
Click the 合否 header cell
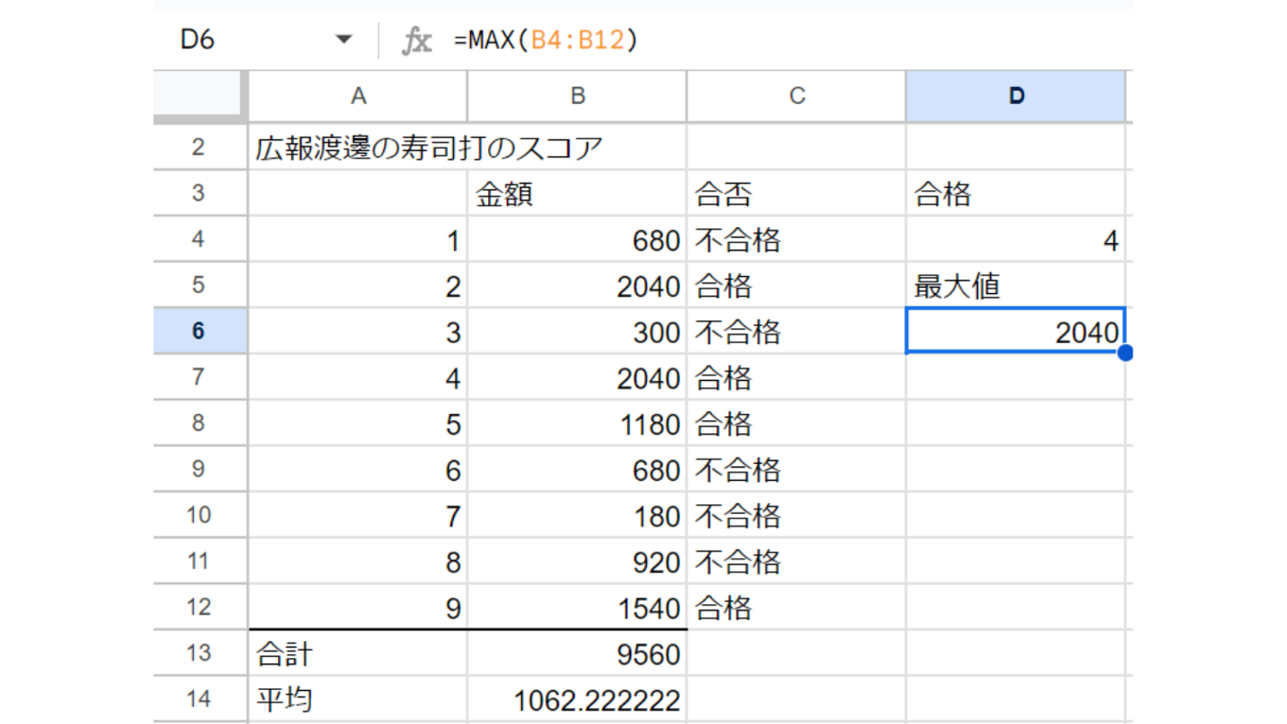(x=796, y=194)
